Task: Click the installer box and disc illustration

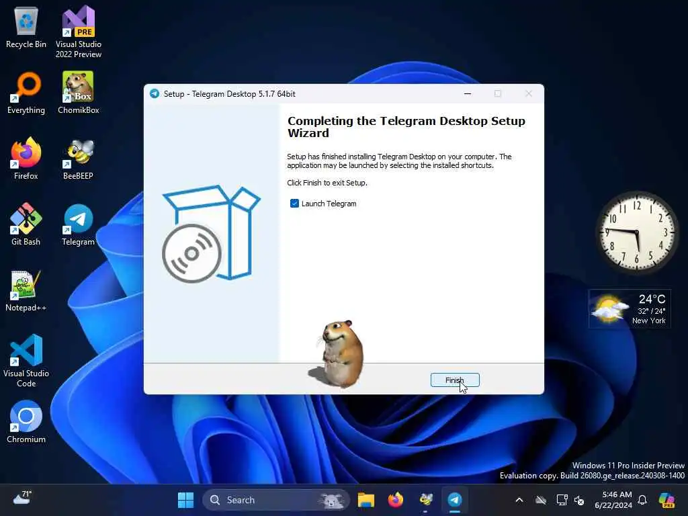Action: pyautogui.click(x=211, y=234)
